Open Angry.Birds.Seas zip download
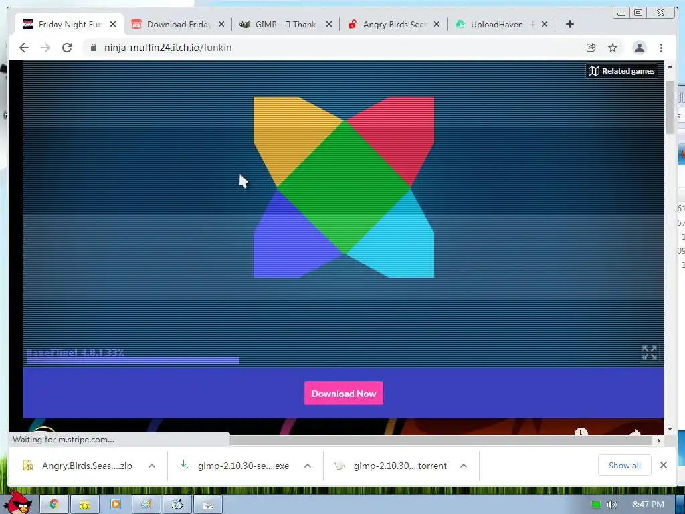The height and width of the screenshot is (514, 685). [x=78, y=466]
